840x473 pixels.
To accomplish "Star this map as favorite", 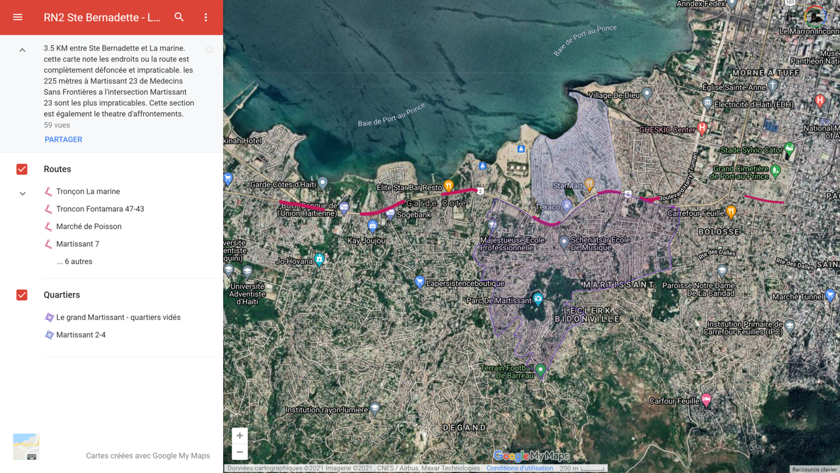I will 209,49.
